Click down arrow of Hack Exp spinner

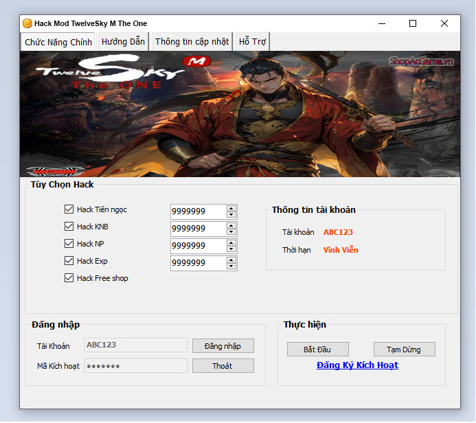[231, 266]
